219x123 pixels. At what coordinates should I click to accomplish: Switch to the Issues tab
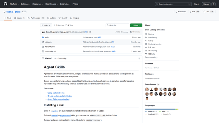[20, 18]
